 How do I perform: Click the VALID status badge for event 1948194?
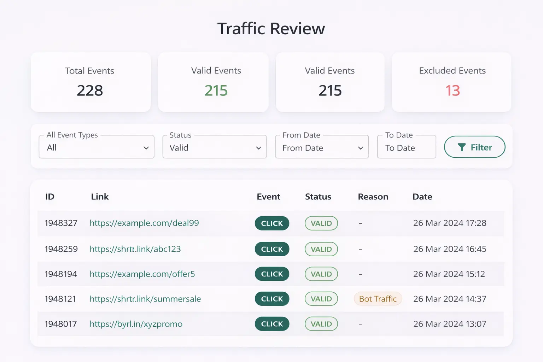[x=321, y=274]
